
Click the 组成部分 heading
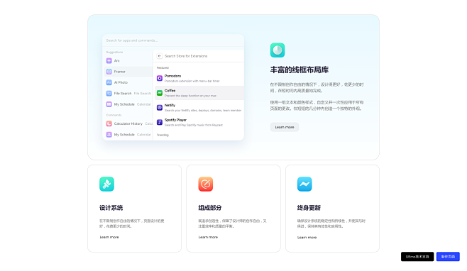click(210, 208)
